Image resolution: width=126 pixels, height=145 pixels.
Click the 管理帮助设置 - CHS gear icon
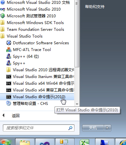pyautogui.click(x=9, y=103)
